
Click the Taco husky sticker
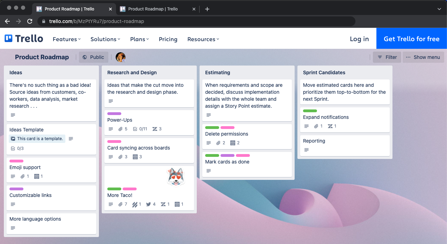click(175, 177)
